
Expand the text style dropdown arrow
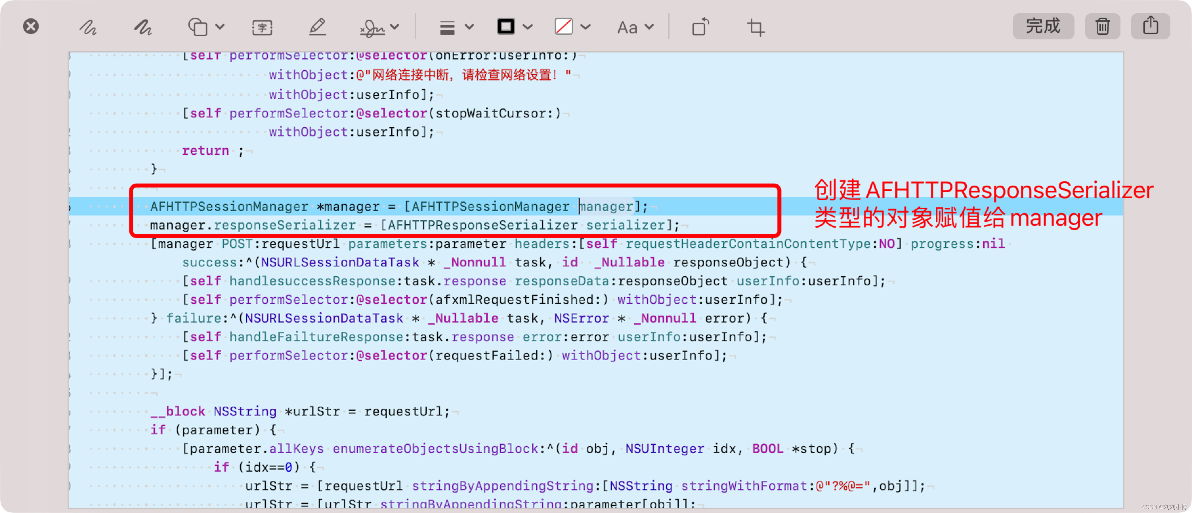click(x=649, y=27)
